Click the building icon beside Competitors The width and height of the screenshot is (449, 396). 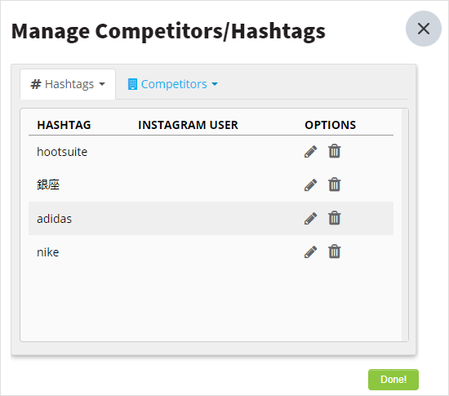click(132, 84)
